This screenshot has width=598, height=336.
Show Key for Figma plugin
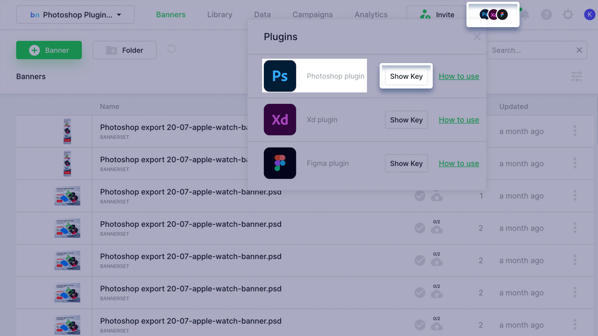coord(406,163)
